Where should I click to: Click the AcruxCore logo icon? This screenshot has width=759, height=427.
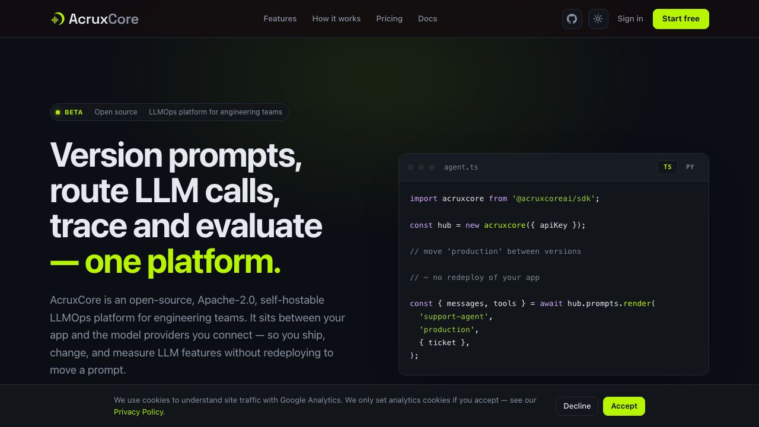[57, 19]
